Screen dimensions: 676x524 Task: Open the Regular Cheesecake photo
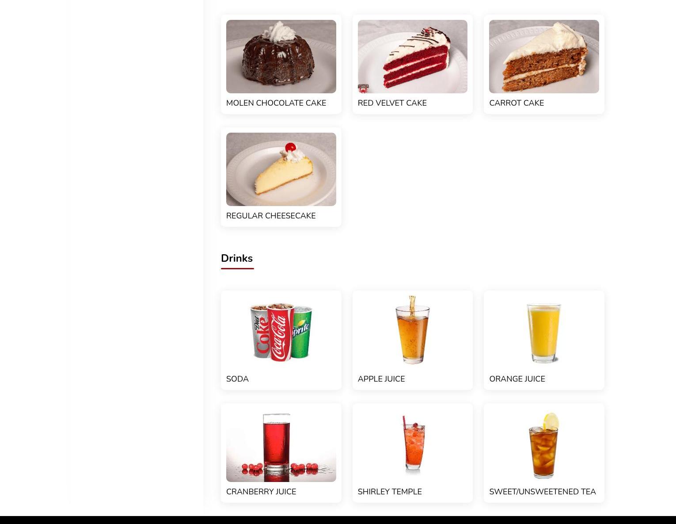coord(281,169)
